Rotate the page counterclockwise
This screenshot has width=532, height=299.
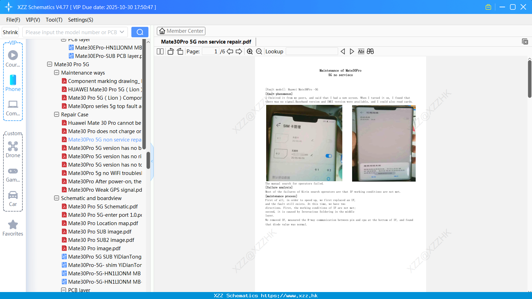pyautogui.click(x=170, y=52)
